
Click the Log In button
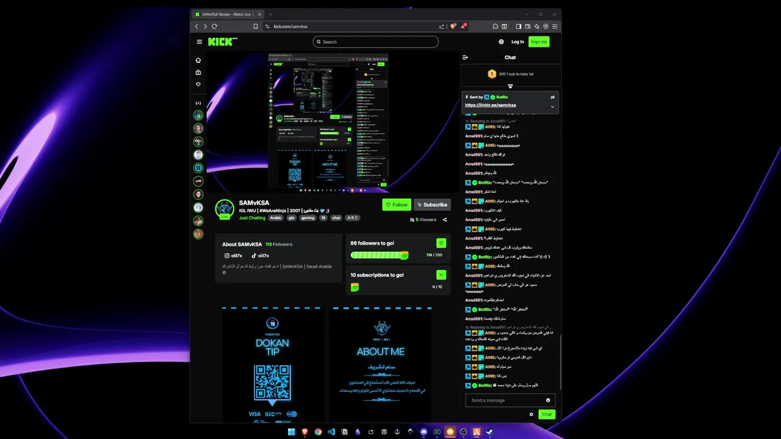coord(517,41)
